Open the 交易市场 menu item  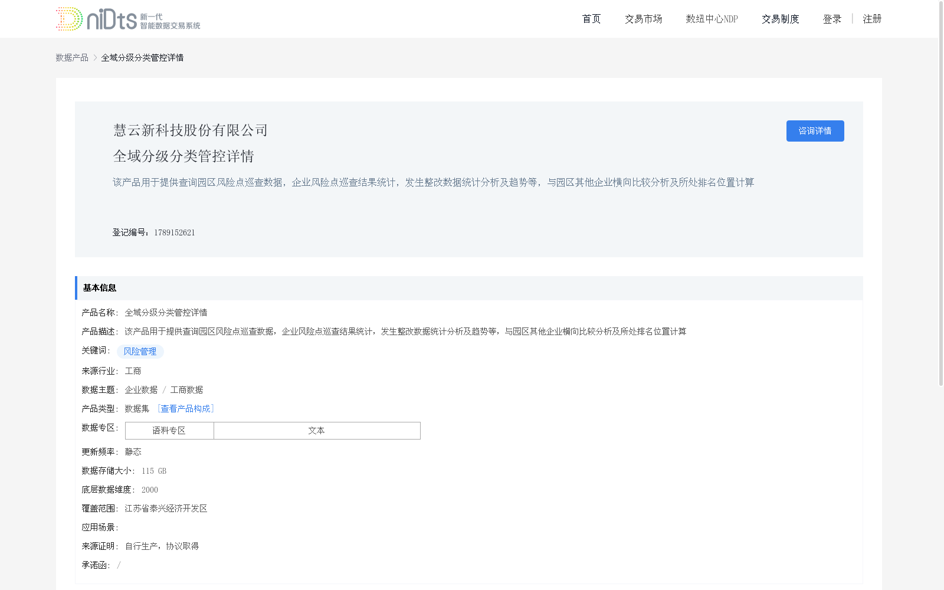pos(643,19)
